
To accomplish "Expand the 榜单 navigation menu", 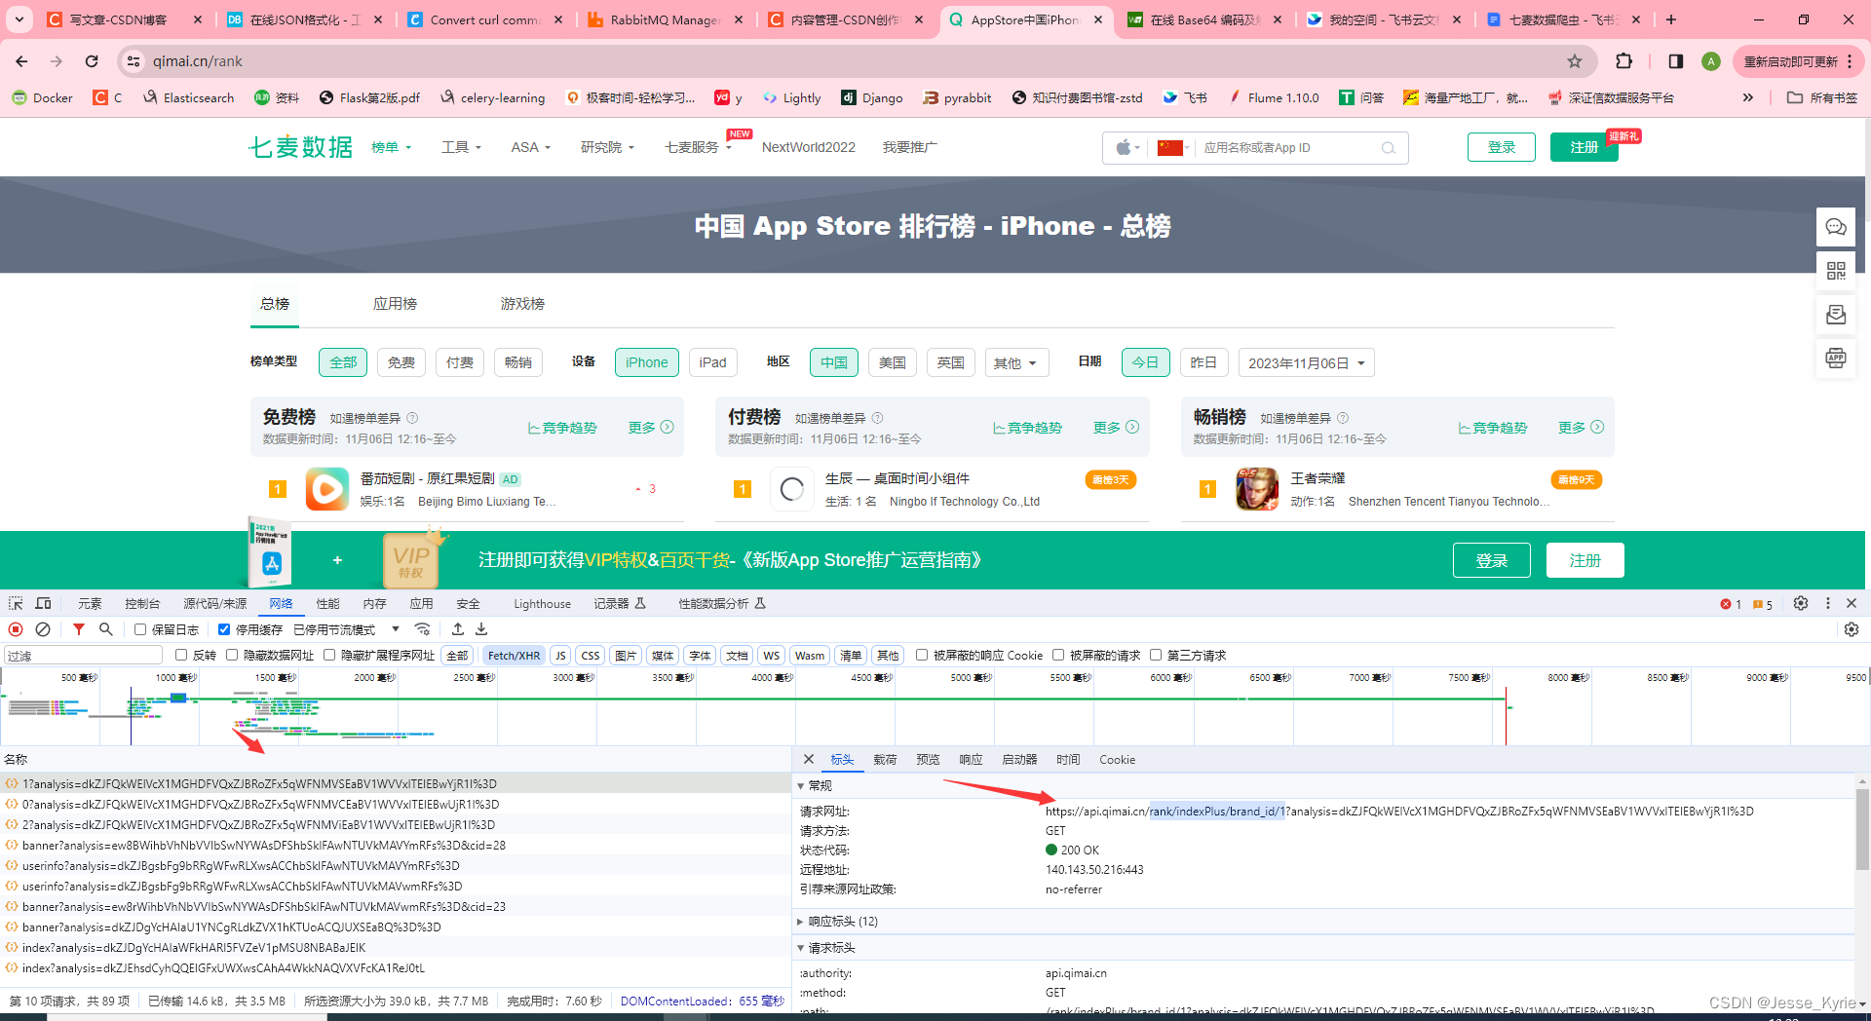I will [x=392, y=147].
